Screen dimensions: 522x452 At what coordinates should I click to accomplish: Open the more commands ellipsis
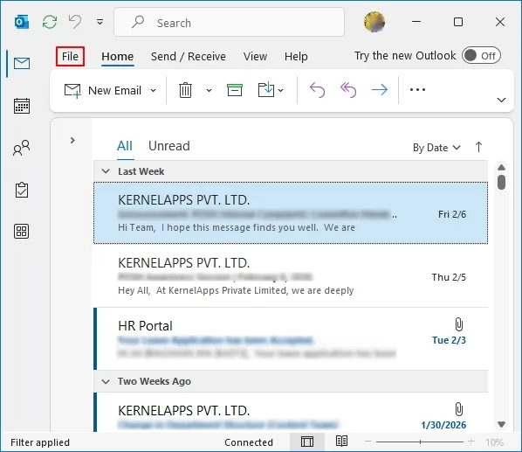click(x=417, y=90)
